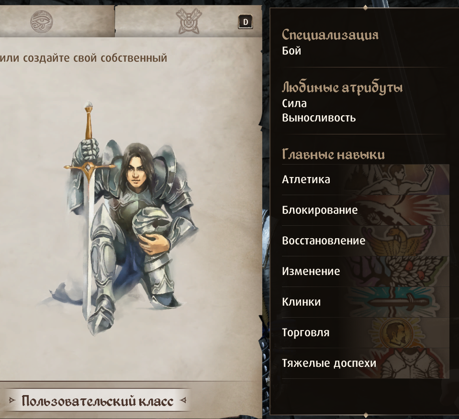This screenshot has height=419, width=459.
Task: Open the Любимые атрибуты section header
Action: tap(342, 88)
